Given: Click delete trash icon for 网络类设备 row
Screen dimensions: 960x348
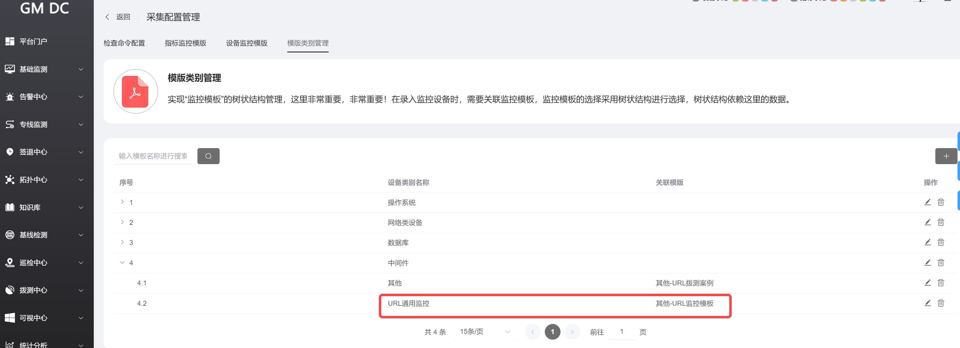Looking at the screenshot, I should click(941, 222).
